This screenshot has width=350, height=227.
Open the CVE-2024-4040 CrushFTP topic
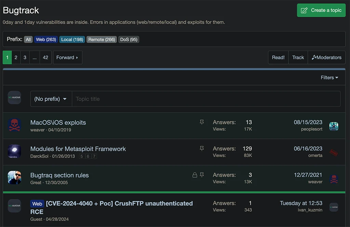[119, 207]
